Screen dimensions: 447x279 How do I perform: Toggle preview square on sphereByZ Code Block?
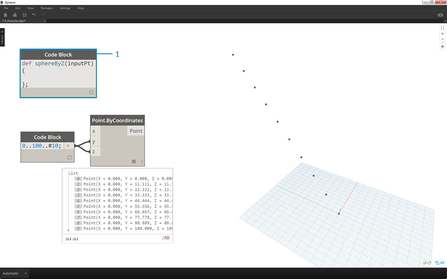tap(91, 93)
